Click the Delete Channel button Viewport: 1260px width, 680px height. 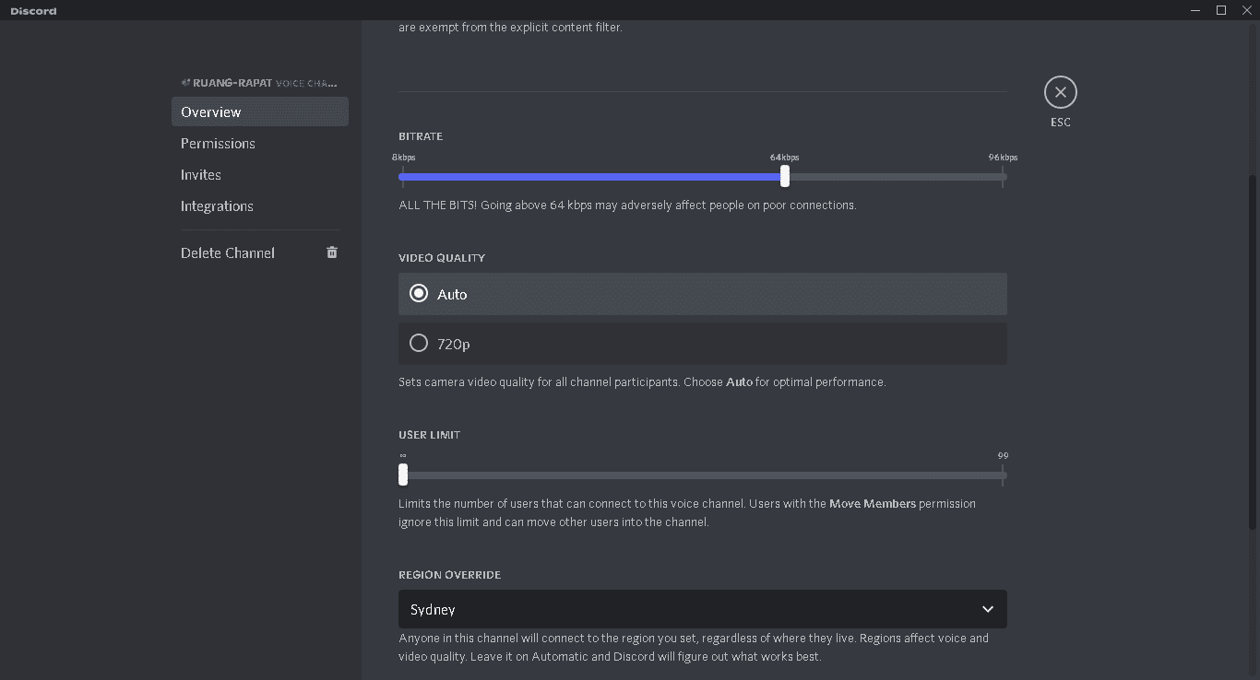[x=228, y=253]
